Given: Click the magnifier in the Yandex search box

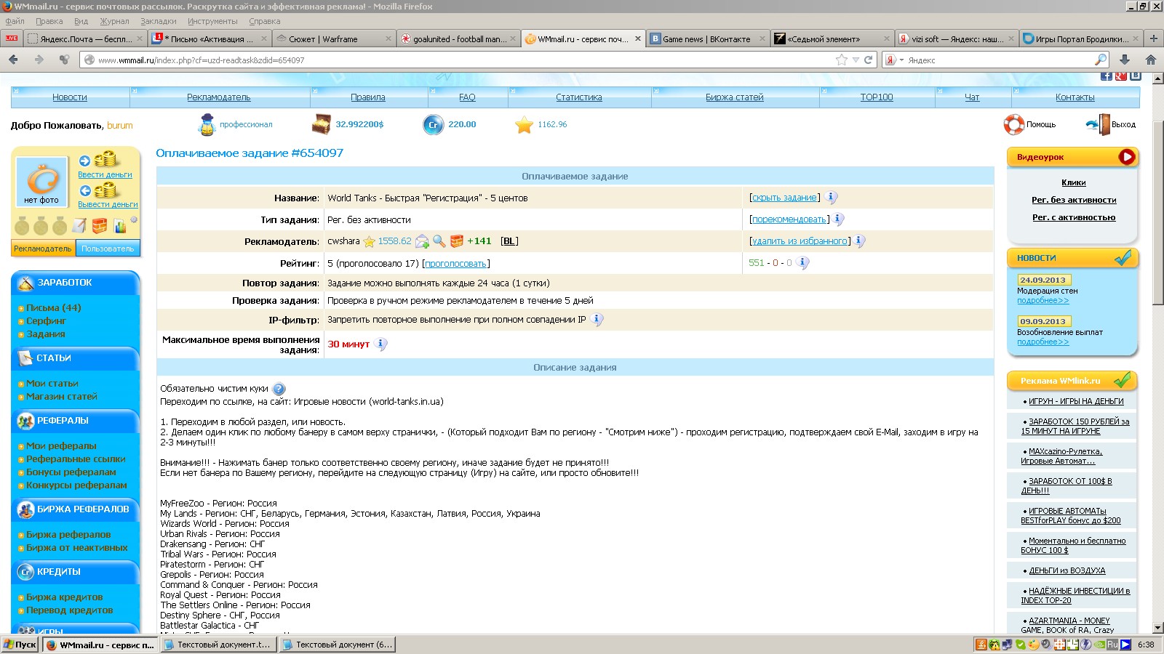Looking at the screenshot, I should [x=1101, y=60].
